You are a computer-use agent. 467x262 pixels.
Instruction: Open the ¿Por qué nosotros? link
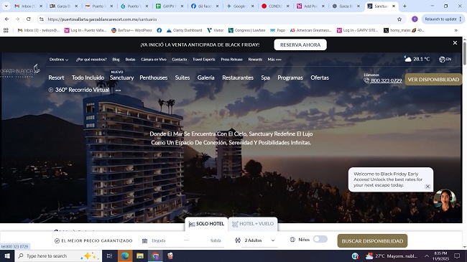pyautogui.click(x=91, y=60)
